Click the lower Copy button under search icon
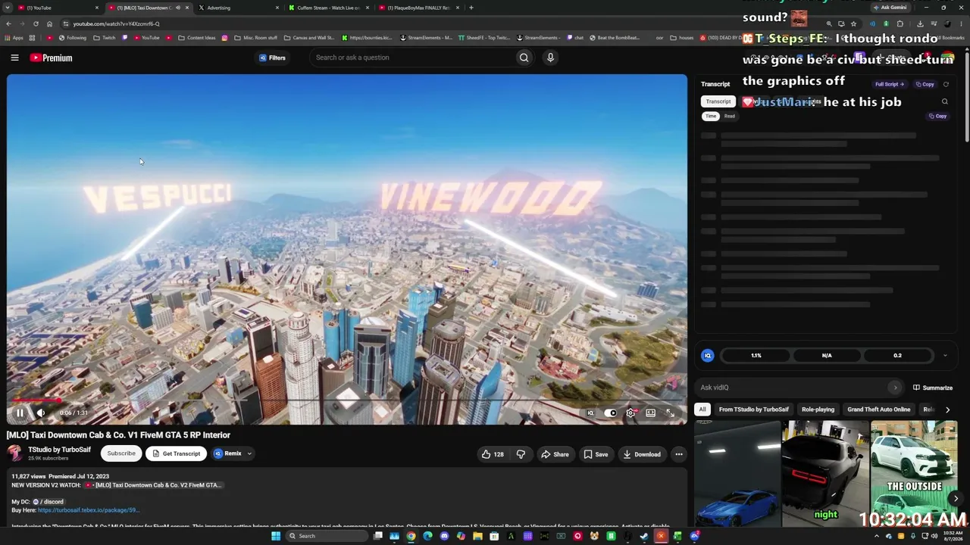Image resolution: width=970 pixels, height=545 pixels. [x=938, y=116]
